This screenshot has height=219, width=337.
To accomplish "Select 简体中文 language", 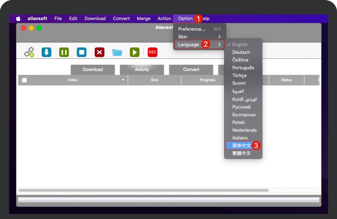I will coord(243,145).
